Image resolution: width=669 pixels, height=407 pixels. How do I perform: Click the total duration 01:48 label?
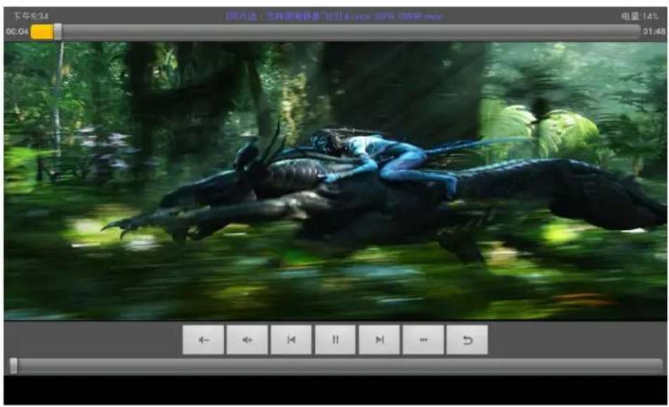pos(654,32)
